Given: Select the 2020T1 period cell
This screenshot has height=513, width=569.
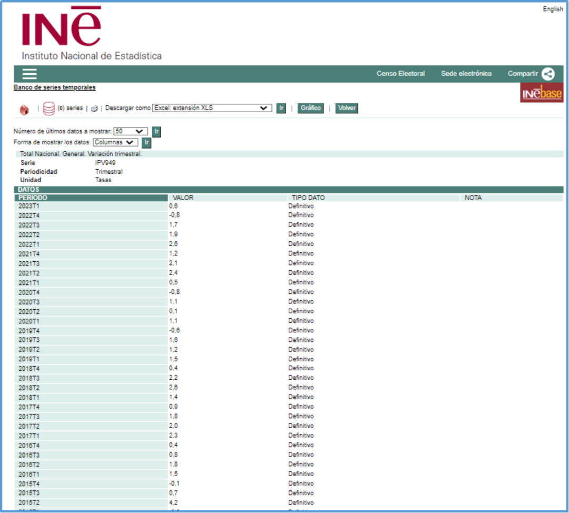Looking at the screenshot, I should (91, 321).
